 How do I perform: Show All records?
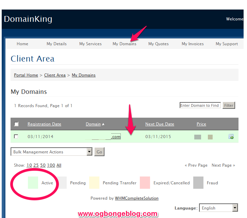pos(59,165)
